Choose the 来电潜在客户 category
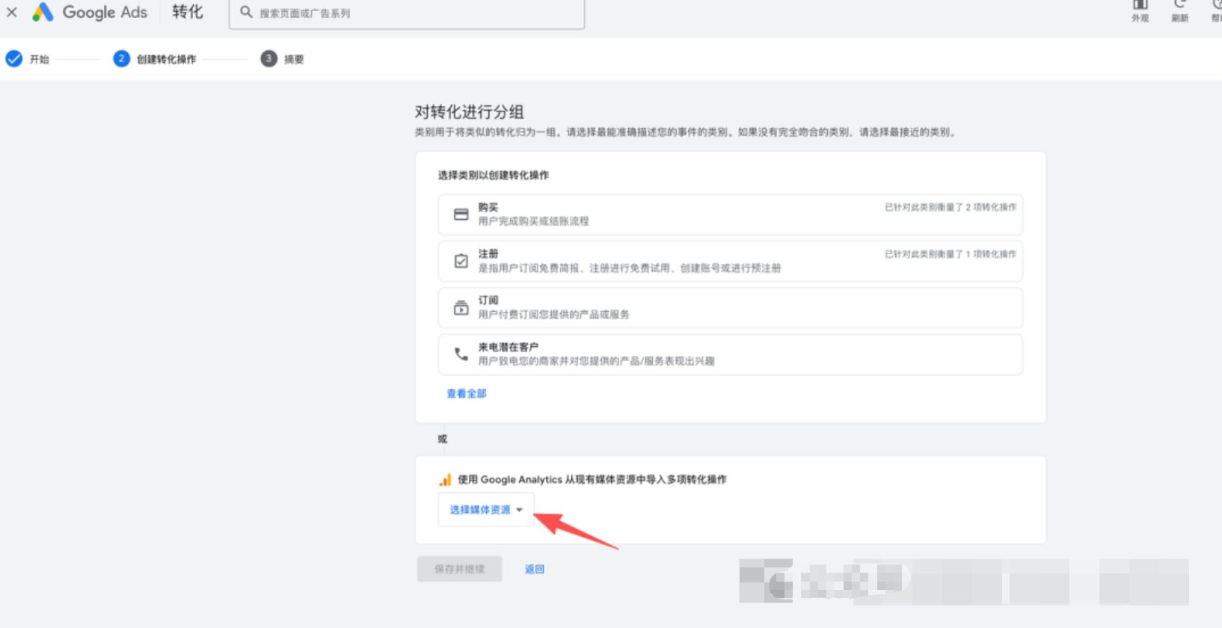Screen dimensions: 1222x628 point(730,354)
